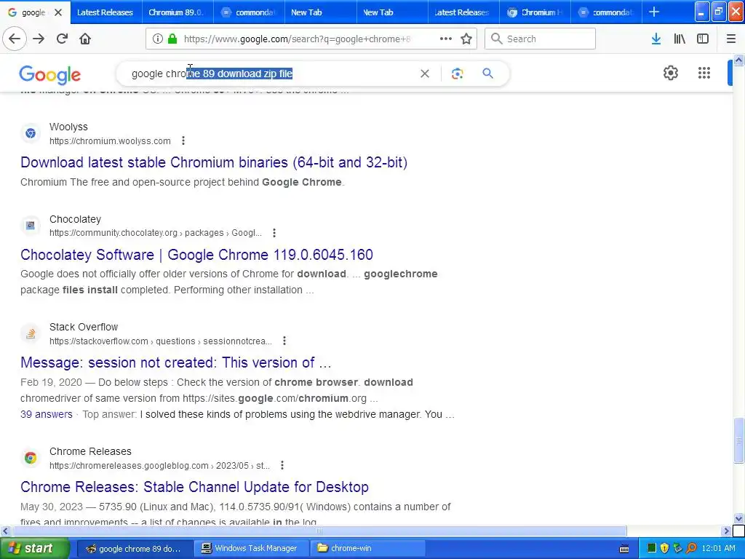Go back to the previous page
The height and width of the screenshot is (559, 745).
[x=15, y=39]
